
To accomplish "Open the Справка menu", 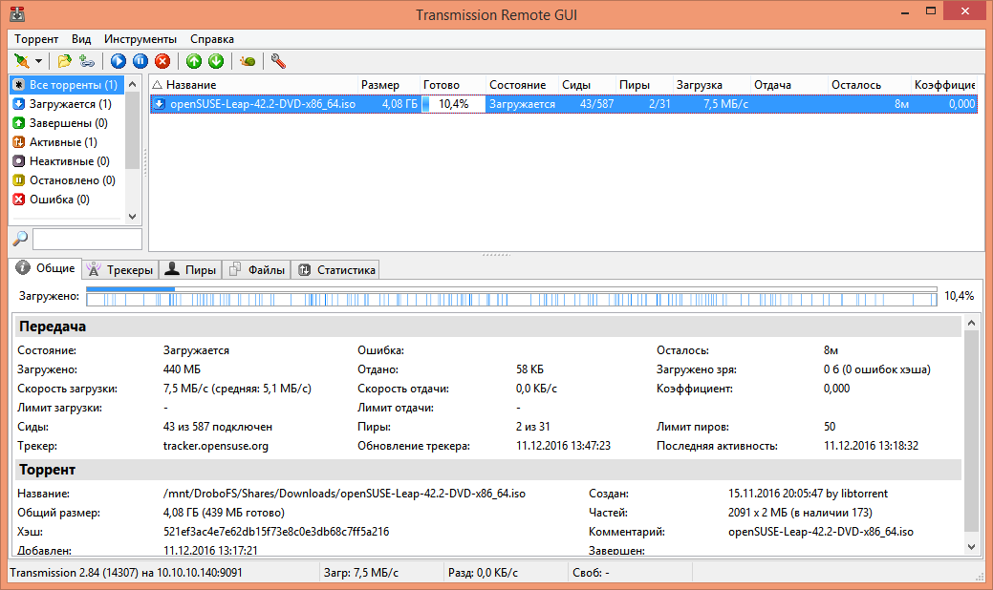I will pos(212,39).
